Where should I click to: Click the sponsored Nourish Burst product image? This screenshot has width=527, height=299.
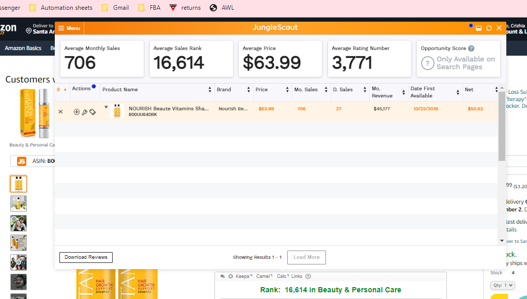[35, 113]
